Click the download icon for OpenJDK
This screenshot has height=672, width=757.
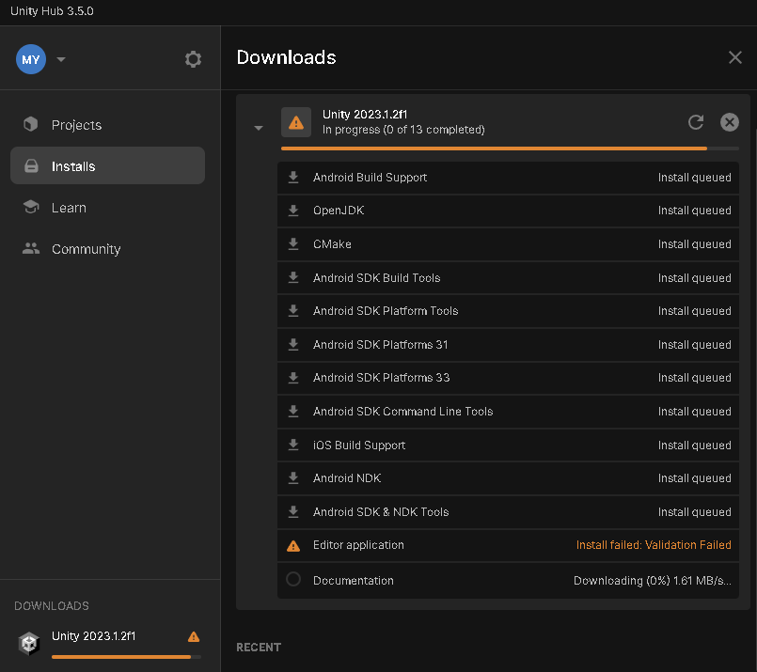pos(293,211)
